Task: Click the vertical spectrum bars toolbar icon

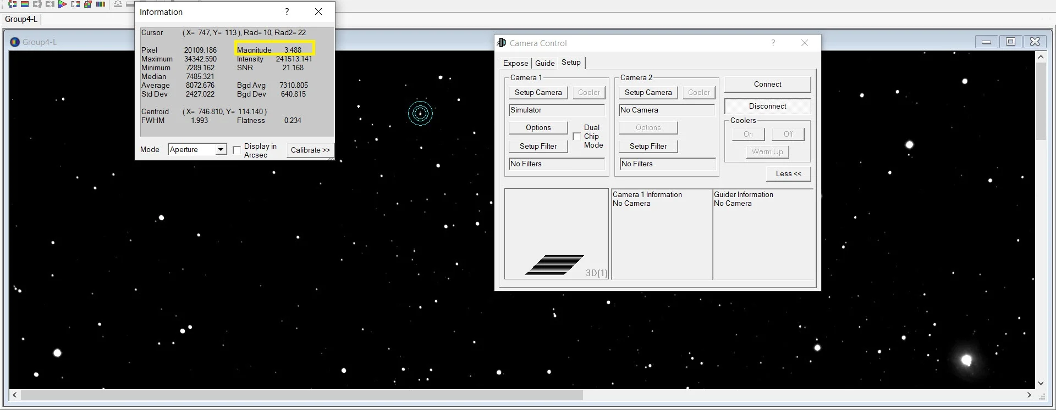Action: [x=101, y=4]
